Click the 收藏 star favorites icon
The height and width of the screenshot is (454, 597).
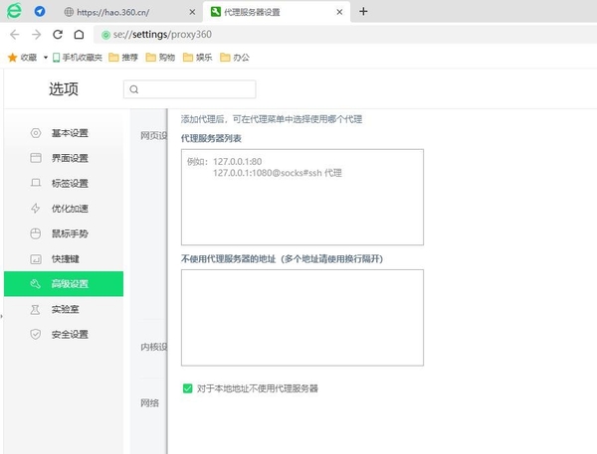[12, 58]
